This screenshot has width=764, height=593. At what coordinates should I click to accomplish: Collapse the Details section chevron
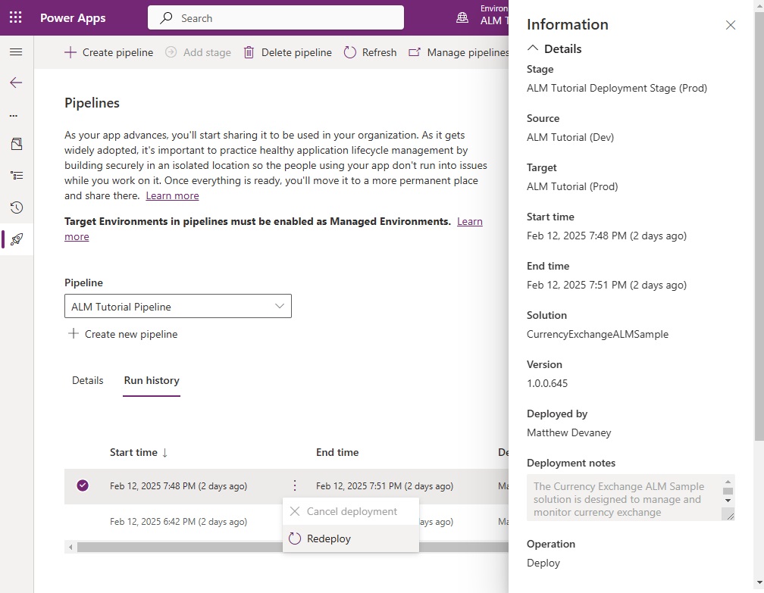click(533, 48)
